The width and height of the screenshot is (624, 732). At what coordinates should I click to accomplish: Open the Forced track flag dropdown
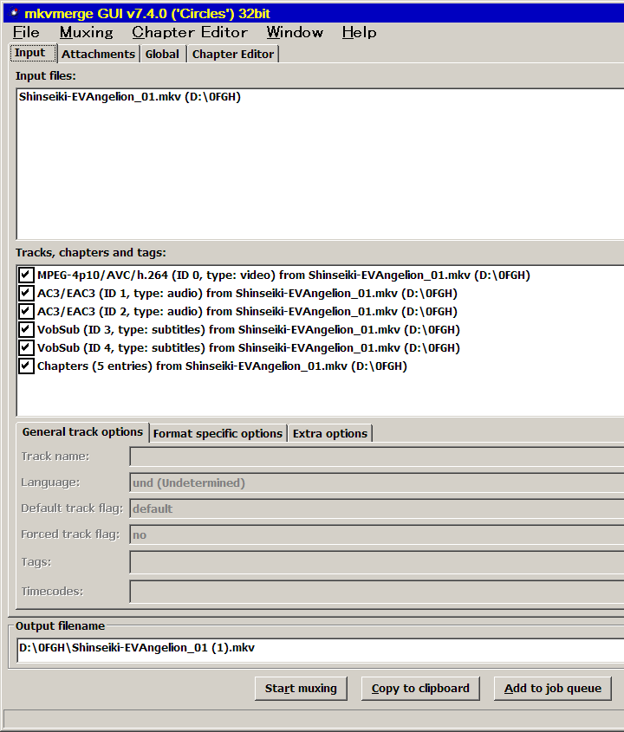click(376, 535)
